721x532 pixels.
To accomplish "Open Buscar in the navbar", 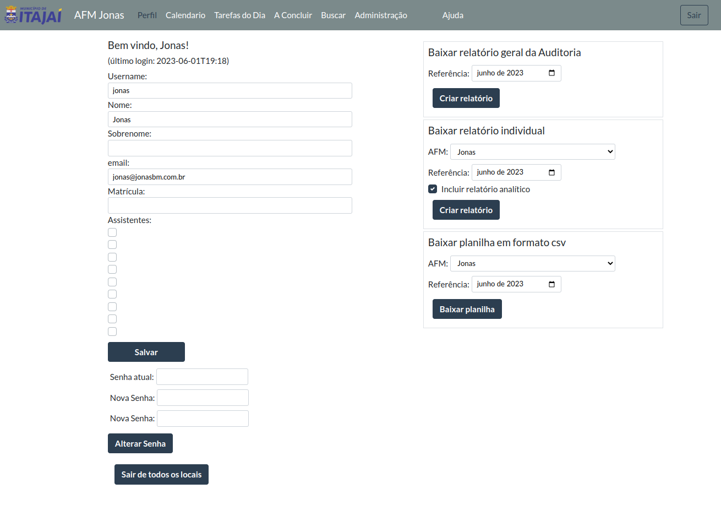I will [x=333, y=15].
